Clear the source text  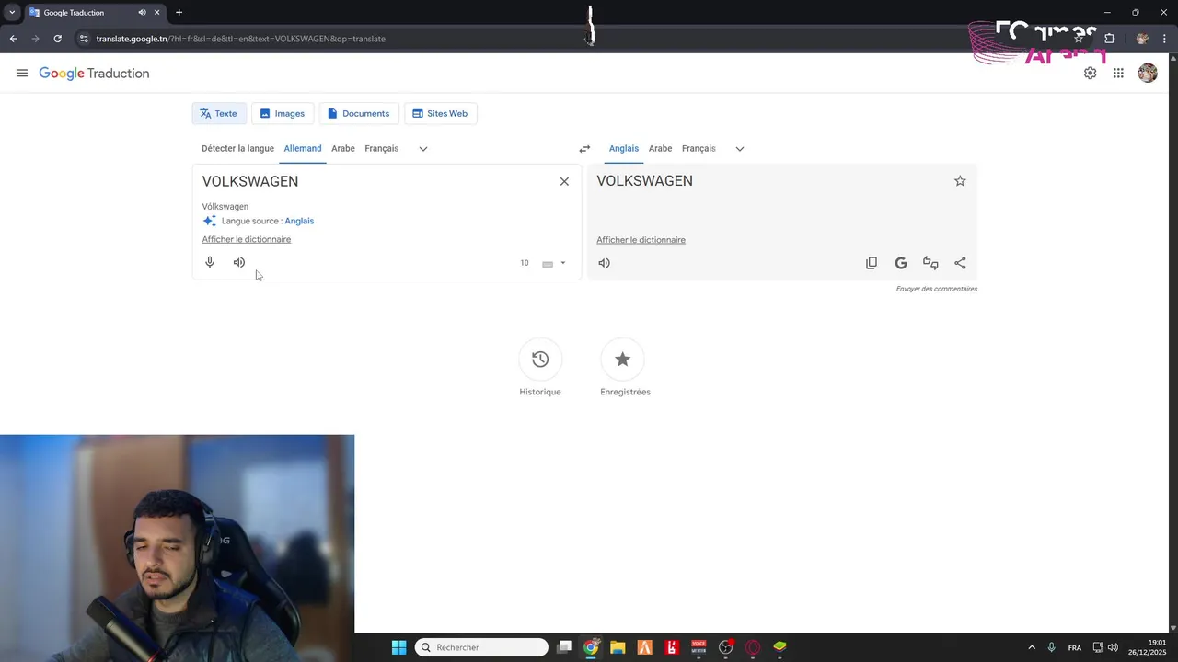pyautogui.click(x=564, y=182)
